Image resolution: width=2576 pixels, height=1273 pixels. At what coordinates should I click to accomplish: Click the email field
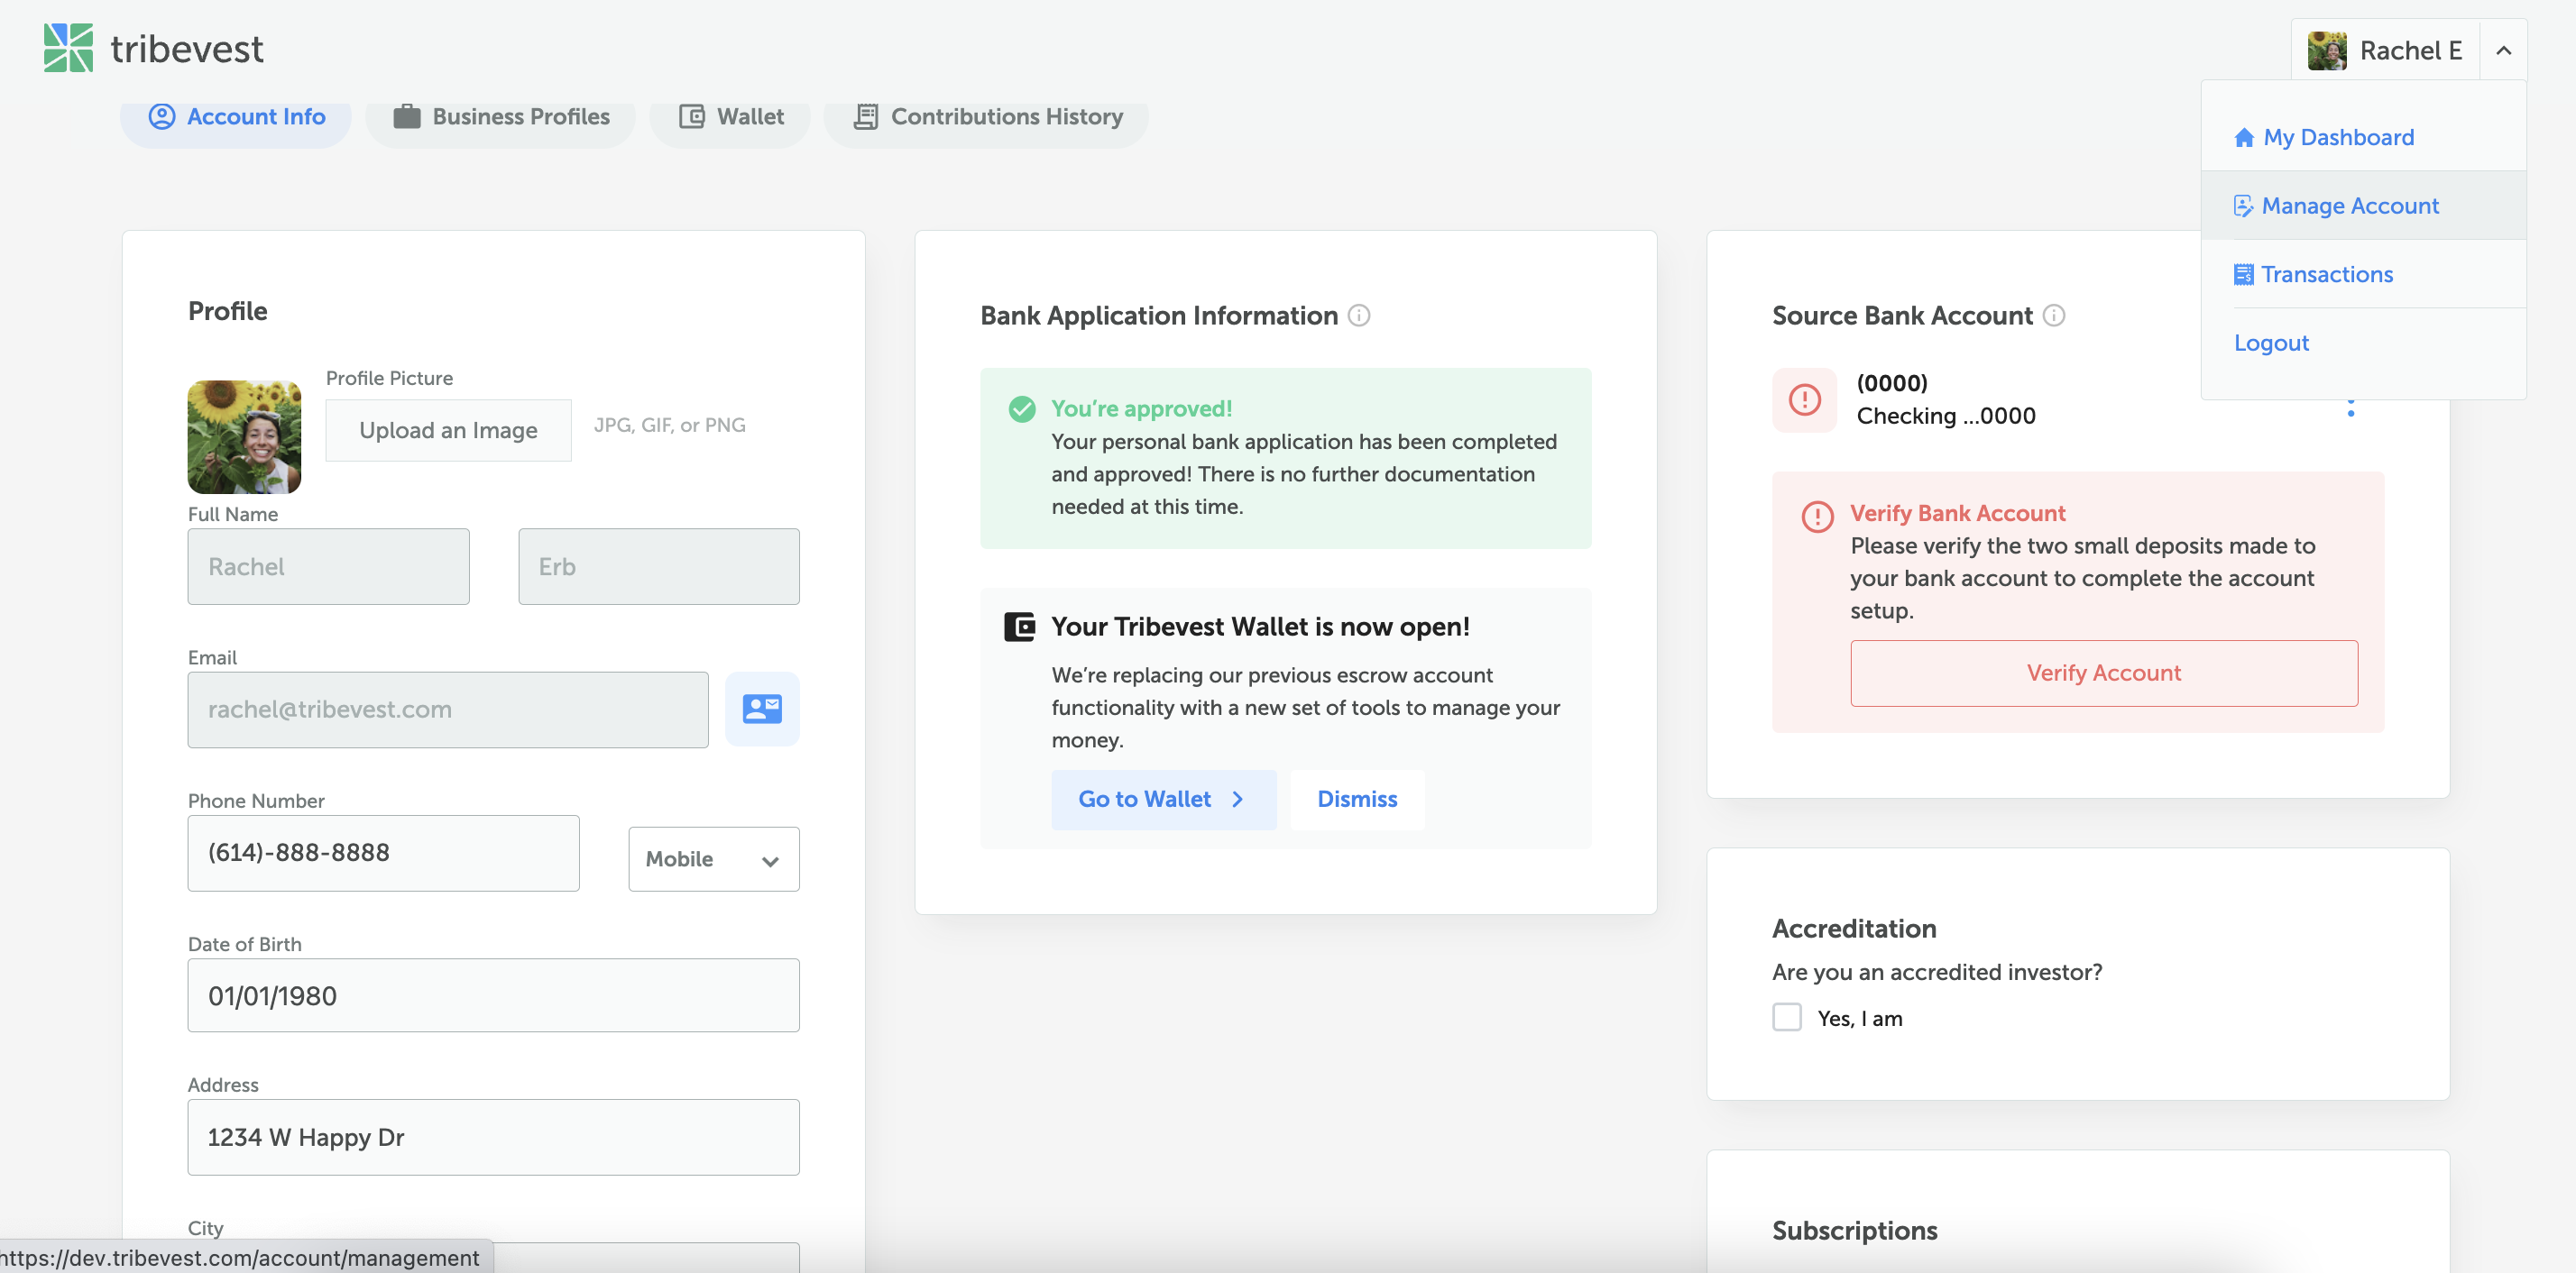(448, 710)
